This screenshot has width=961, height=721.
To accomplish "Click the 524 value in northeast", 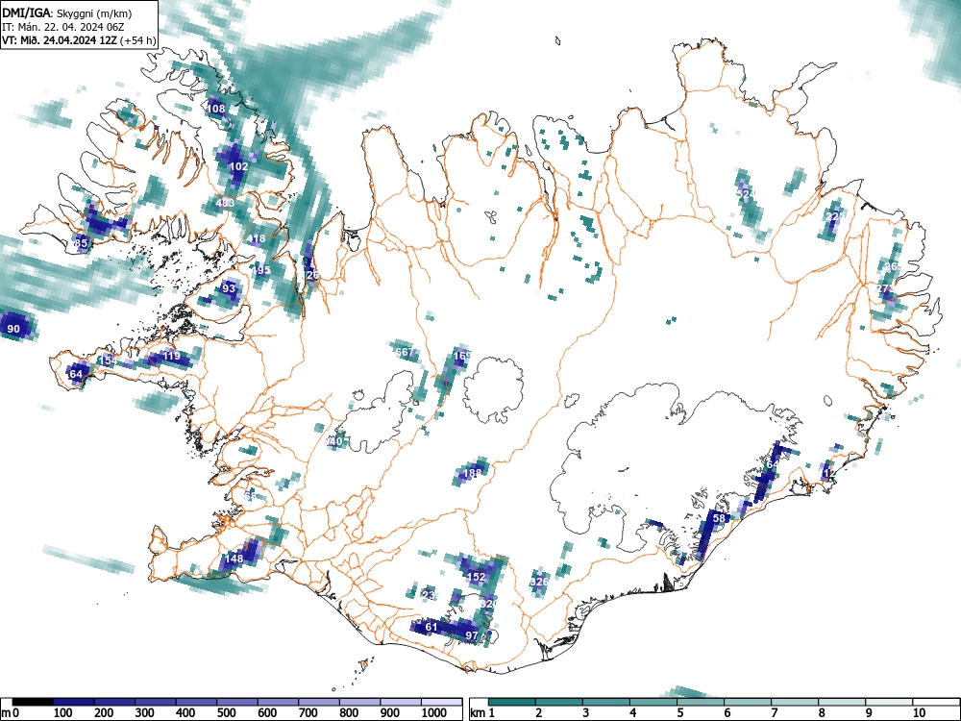I will pyautogui.click(x=746, y=194).
